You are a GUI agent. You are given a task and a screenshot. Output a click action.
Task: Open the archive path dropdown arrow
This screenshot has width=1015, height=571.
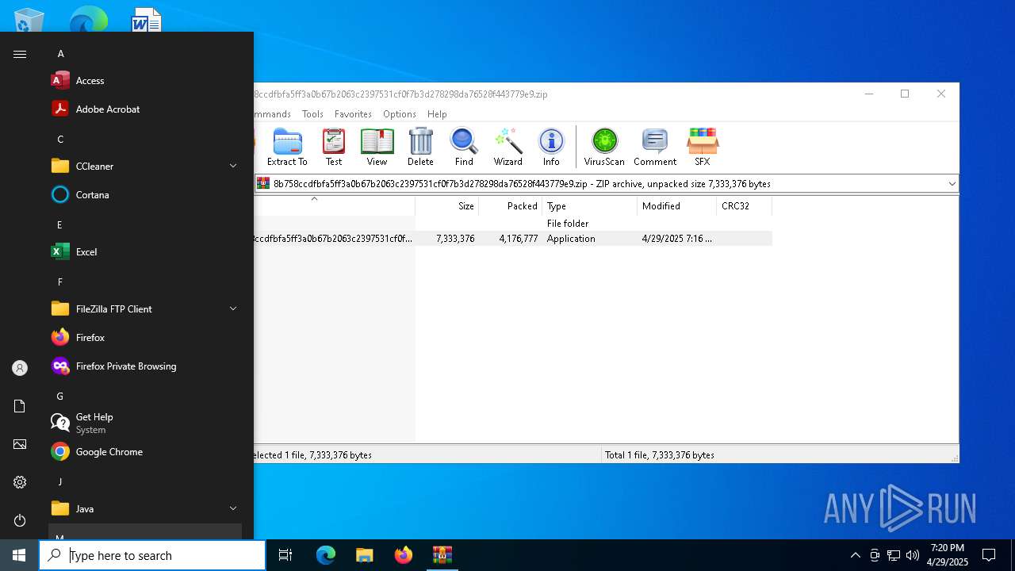(952, 184)
